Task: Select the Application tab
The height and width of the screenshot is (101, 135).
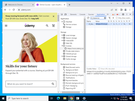Action: (101, 15)
